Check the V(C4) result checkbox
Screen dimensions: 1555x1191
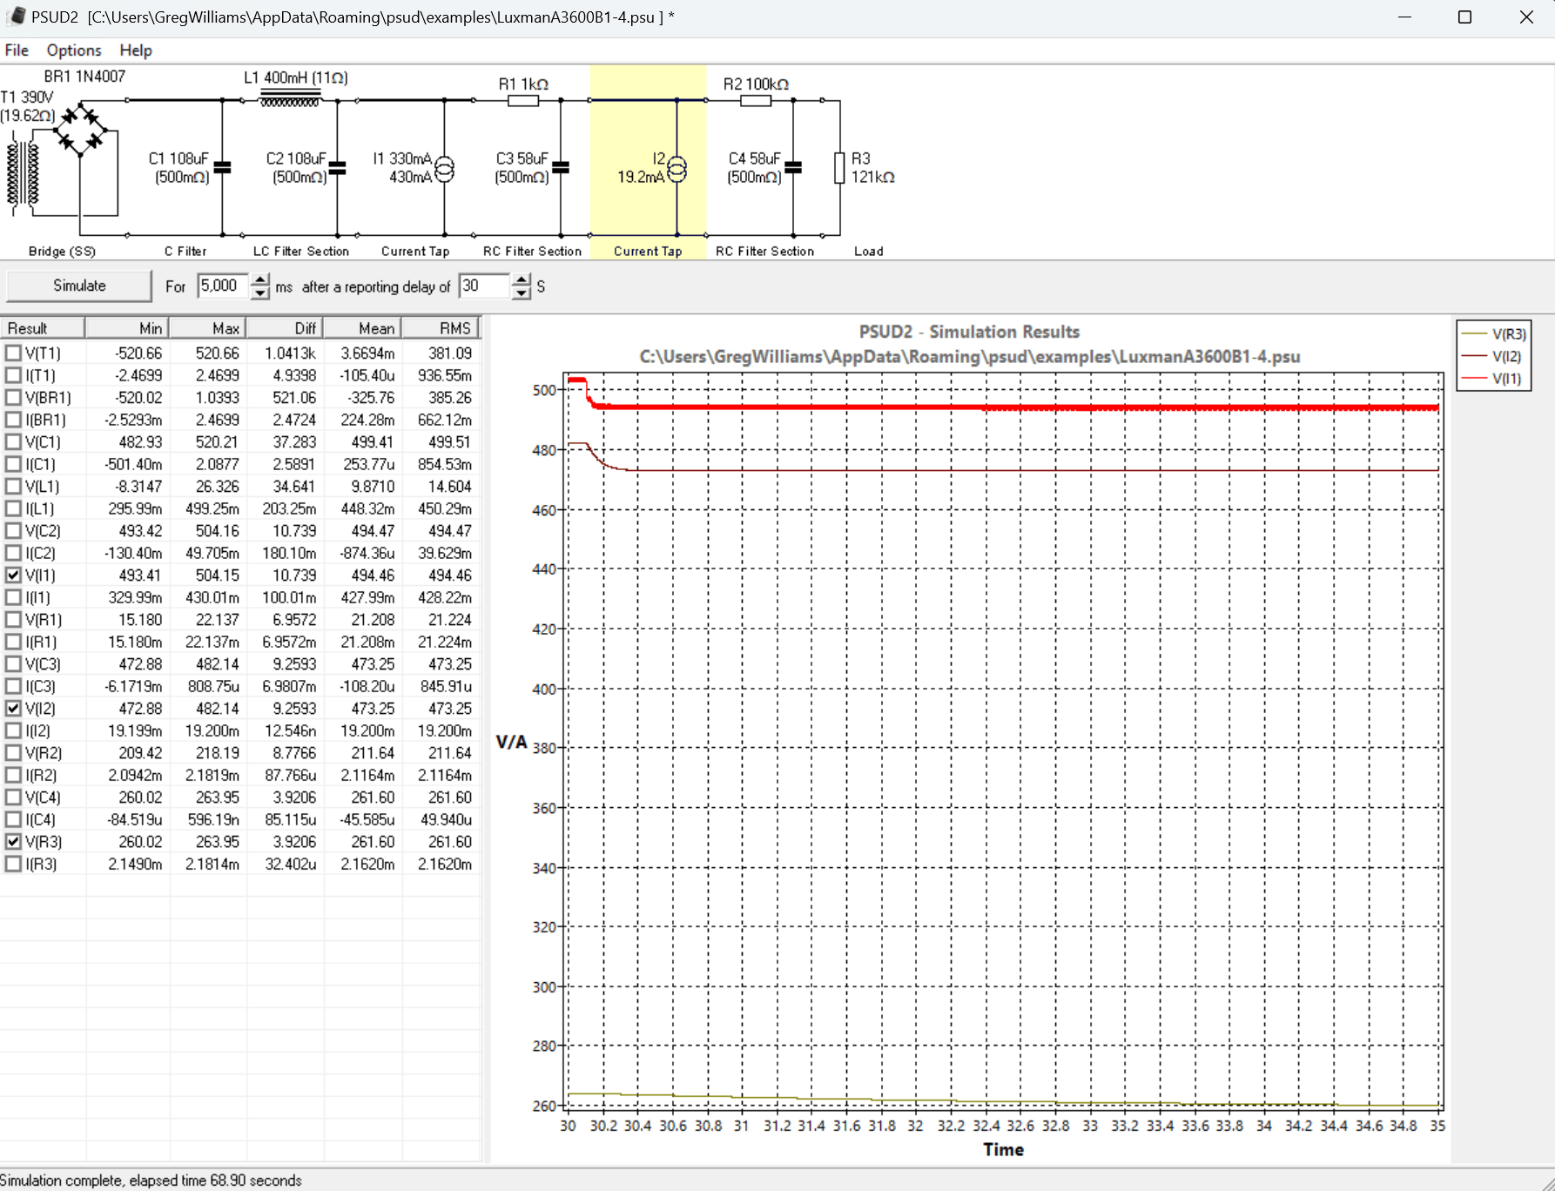coord(13,797)
